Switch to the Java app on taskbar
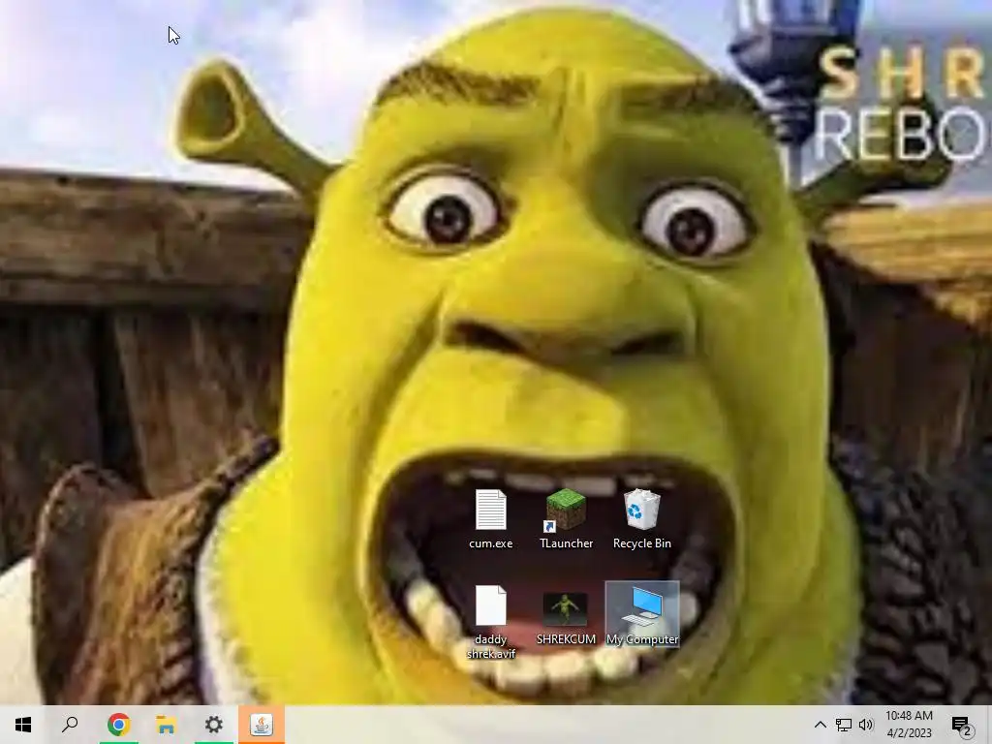 point(262,725)
